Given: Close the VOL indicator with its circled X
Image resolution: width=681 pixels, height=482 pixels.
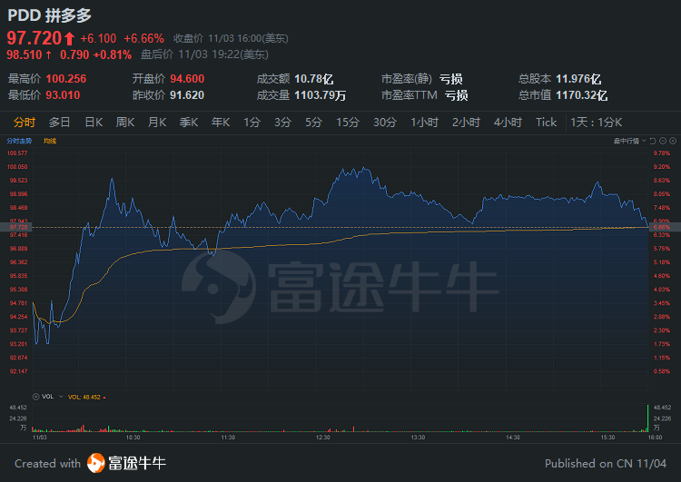Looking at the screenshot, I should 36,397.
